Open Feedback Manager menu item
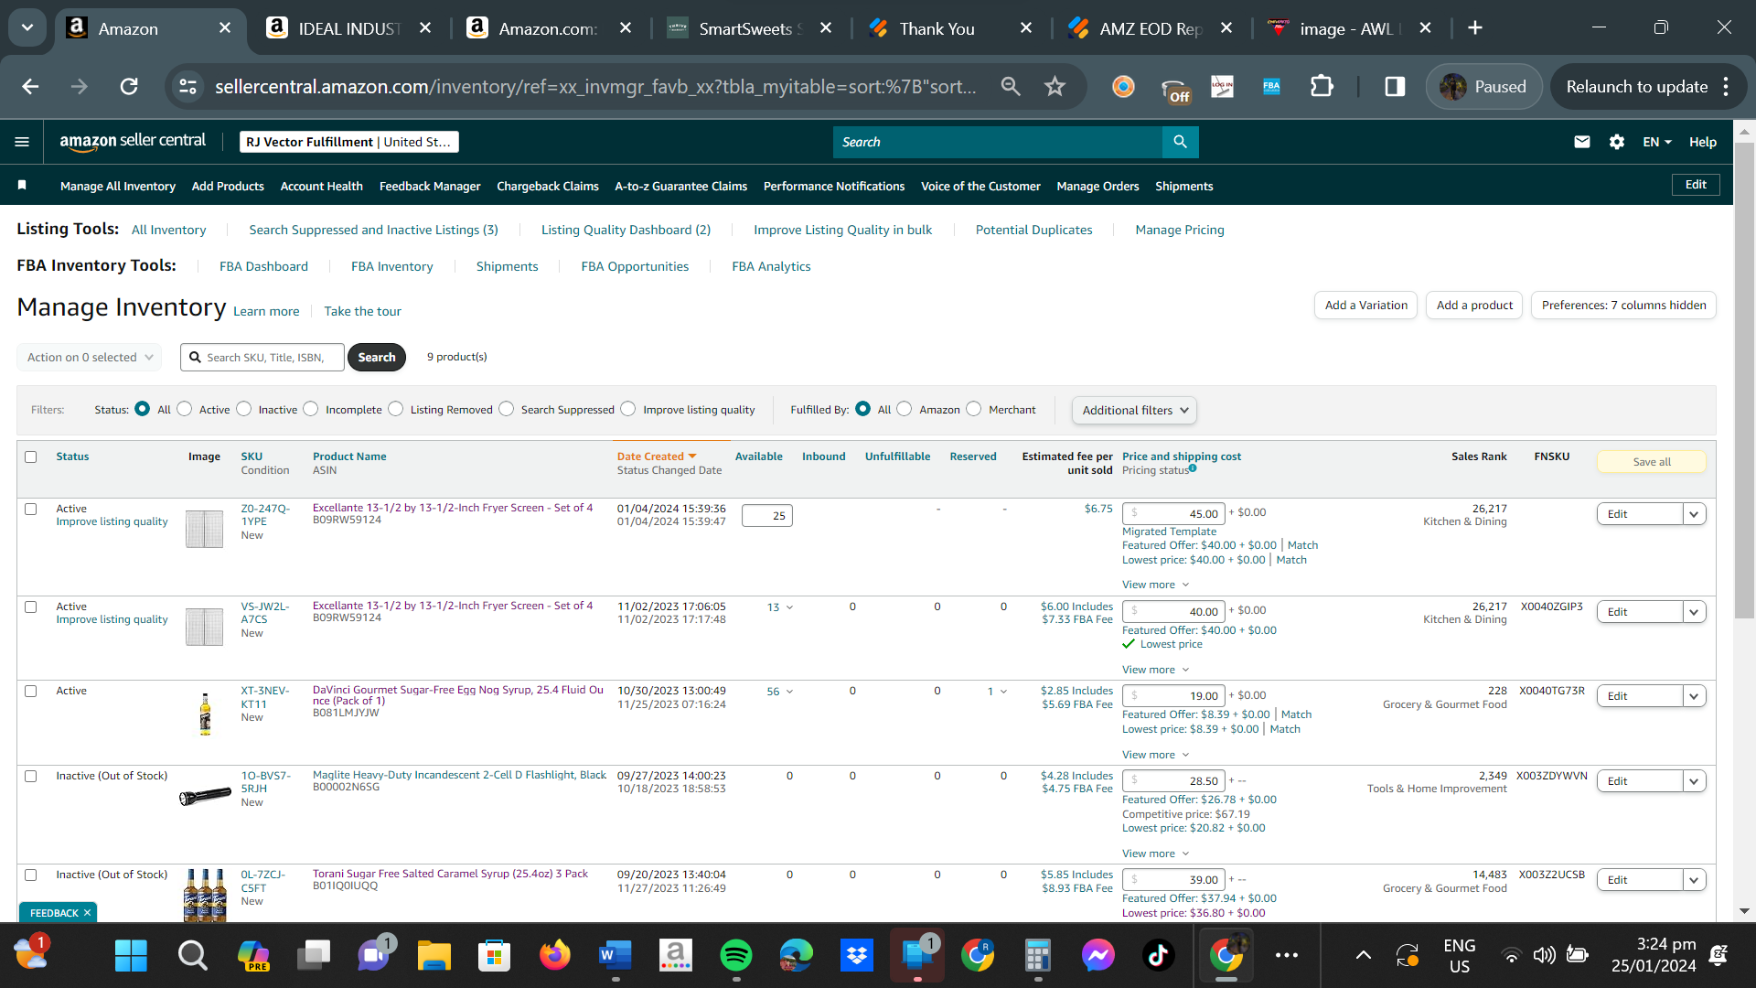This screenshot has width=1756, height=988. pyautogui.click(x=430, y=186)
